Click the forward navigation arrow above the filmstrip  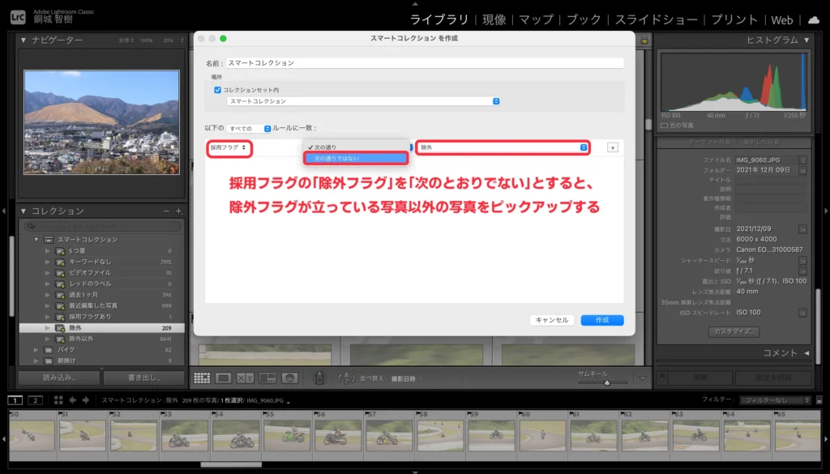(x=85, y=399)
